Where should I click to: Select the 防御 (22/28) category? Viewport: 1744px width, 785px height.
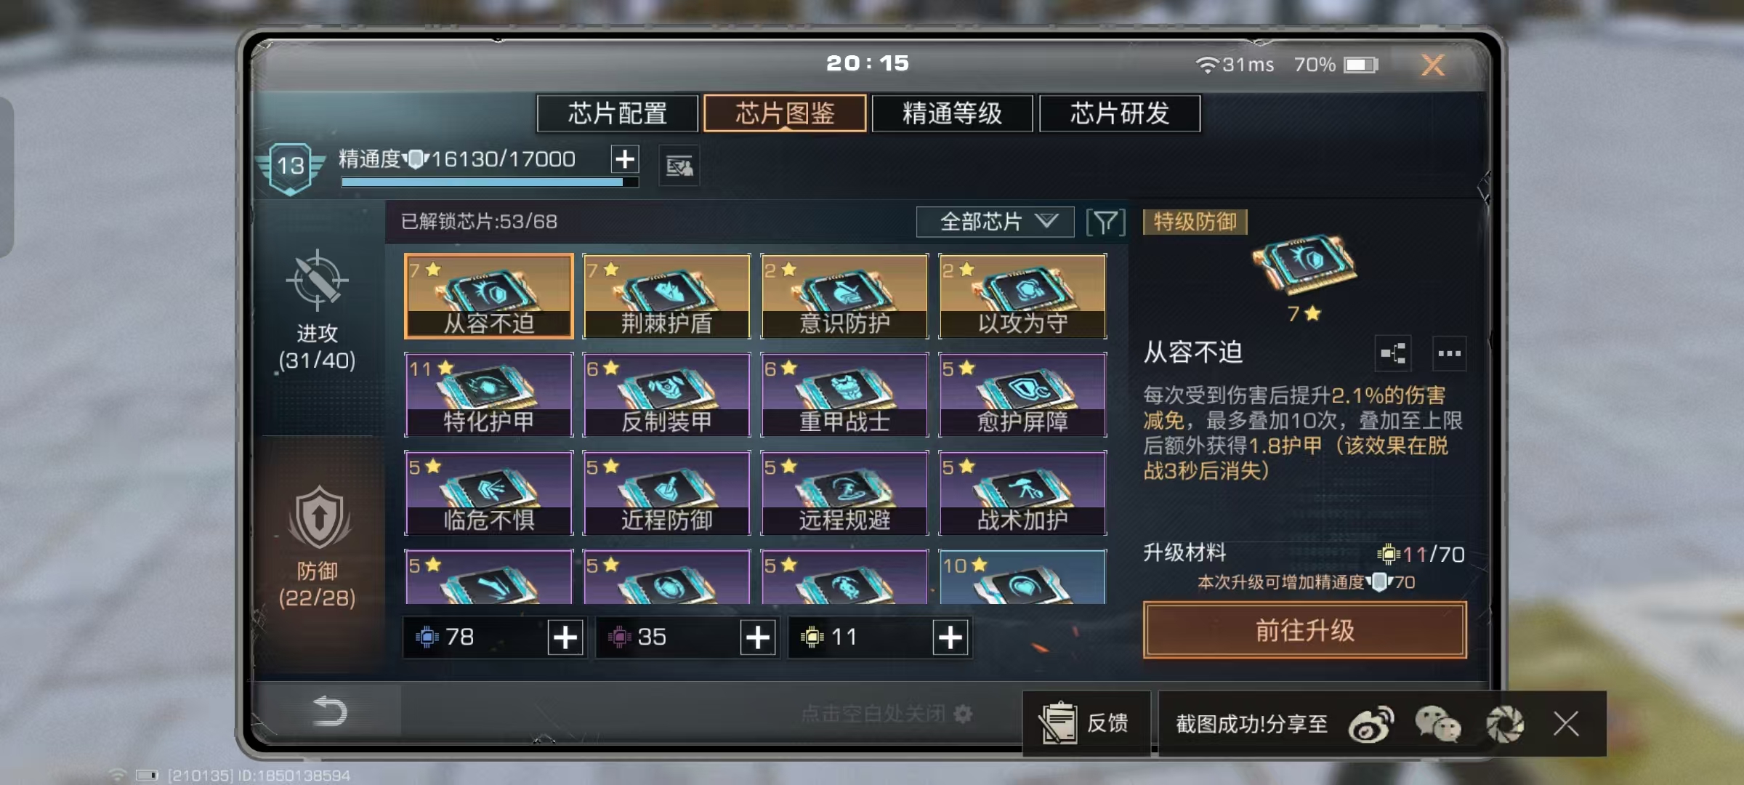click(318, 547)
